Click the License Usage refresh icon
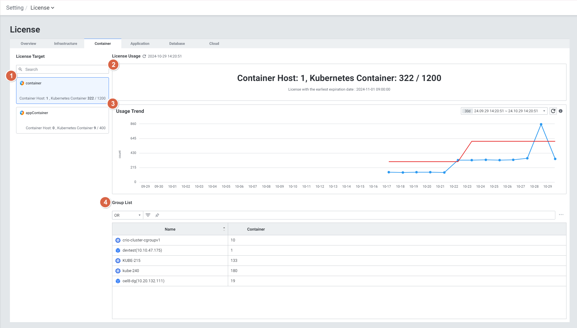 (144, 56)
